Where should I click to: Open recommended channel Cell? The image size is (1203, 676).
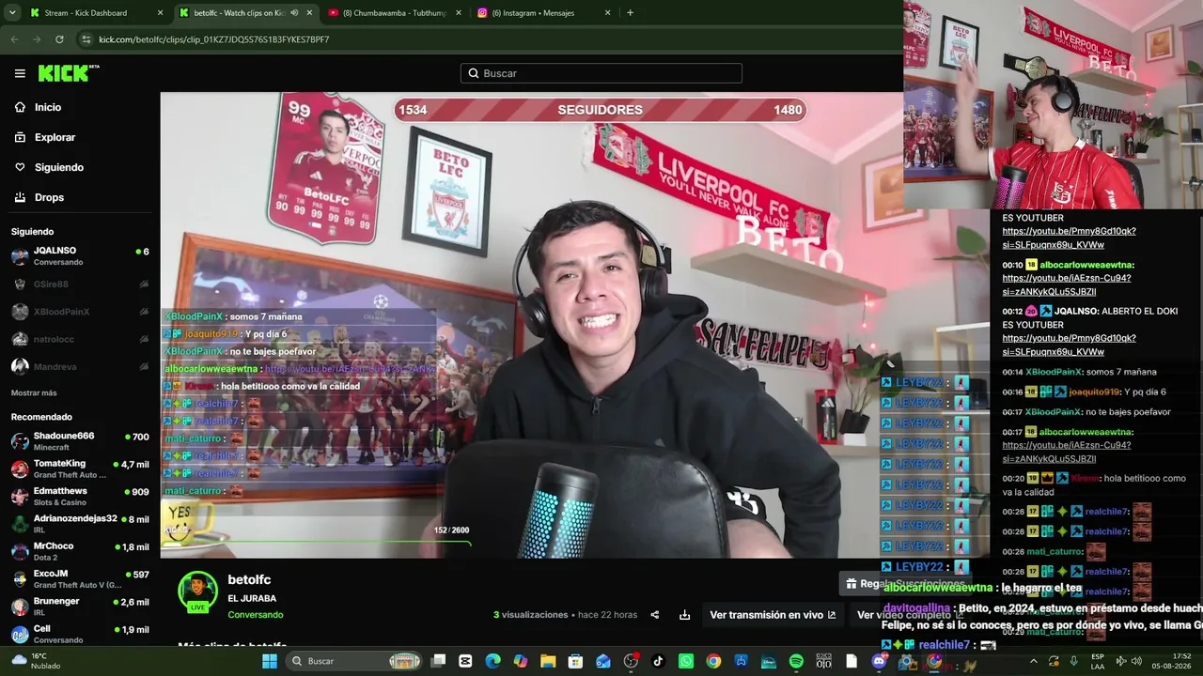[80, 634]
